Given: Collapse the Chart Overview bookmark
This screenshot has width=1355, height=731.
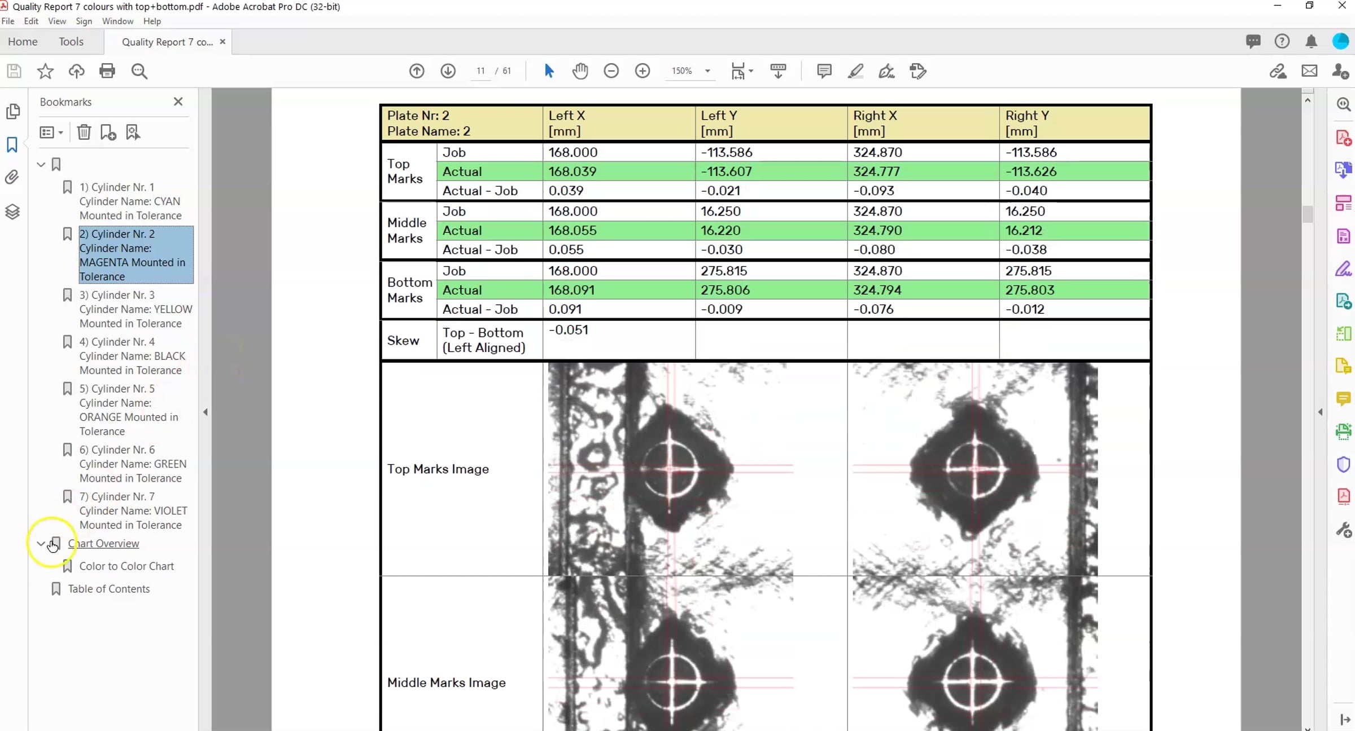Looking at the screenshot, I should click(x=41, y=544).
